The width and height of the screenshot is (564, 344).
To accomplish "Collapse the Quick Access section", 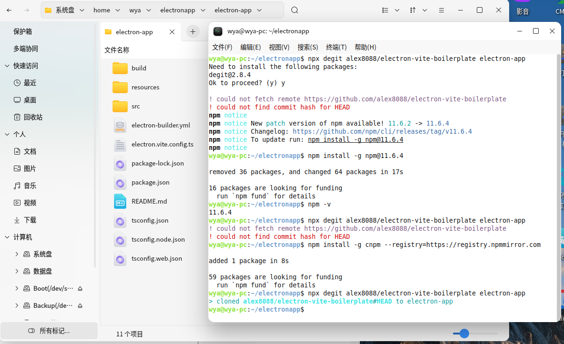I will pos(7,66).
